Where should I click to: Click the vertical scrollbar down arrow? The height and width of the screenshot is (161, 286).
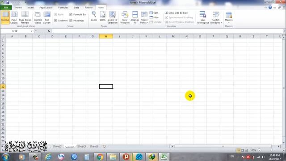283,143
